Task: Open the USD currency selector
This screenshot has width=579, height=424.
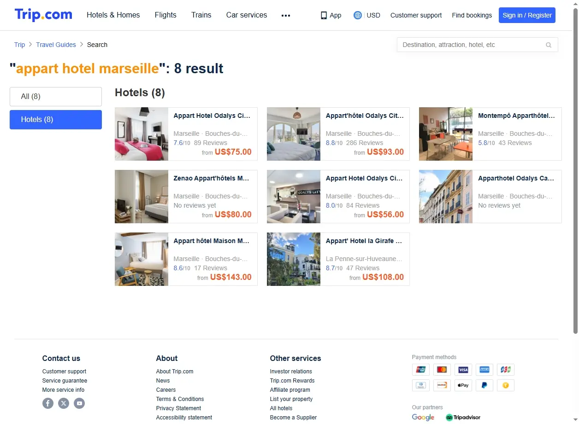Action: pos(373,15)
